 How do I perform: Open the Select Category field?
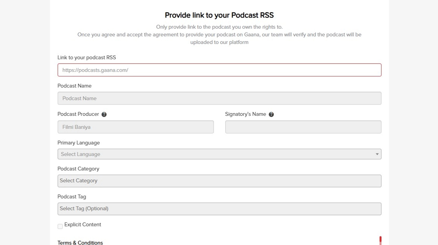tap(219, 181)
